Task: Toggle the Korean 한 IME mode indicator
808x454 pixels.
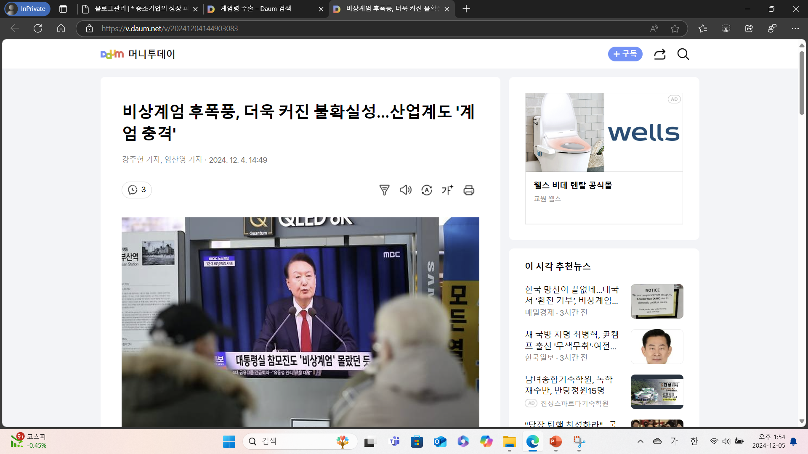Action: (x=694, y=441)
